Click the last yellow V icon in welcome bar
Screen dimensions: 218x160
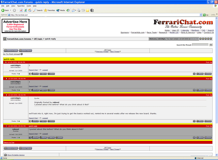pos(211,39)
